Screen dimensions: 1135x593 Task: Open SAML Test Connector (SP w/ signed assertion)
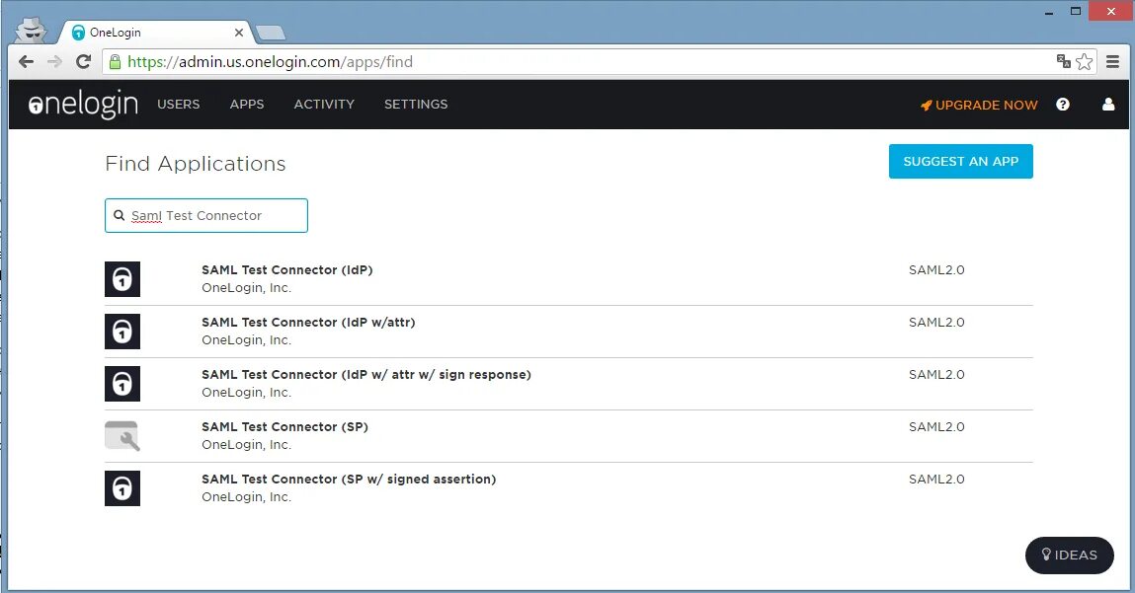(x=349, y=479)
